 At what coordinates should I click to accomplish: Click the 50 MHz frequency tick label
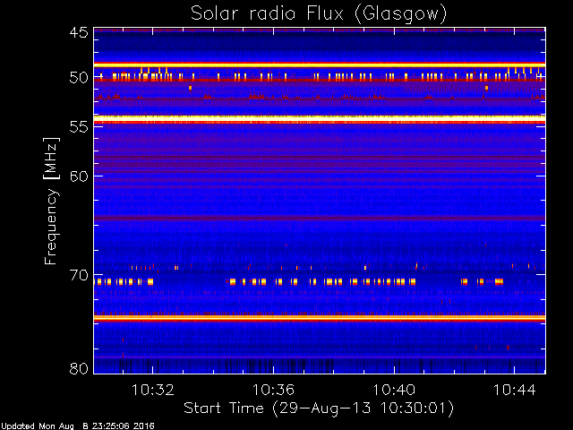[79, 78]
